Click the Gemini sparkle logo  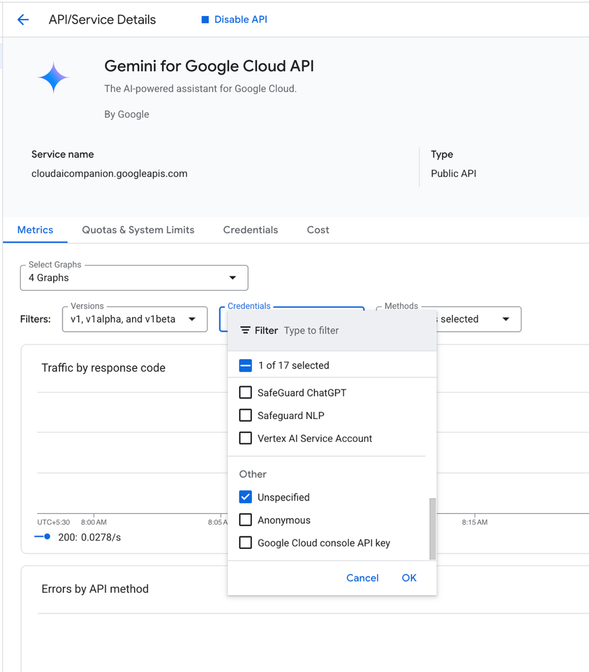pos(53,77)
